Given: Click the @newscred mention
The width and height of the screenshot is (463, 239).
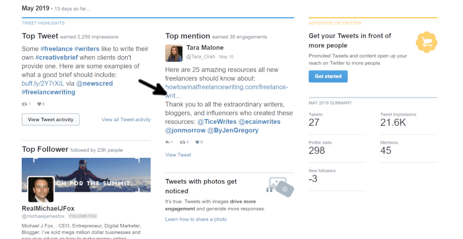Looking at the screenshot, I should coord(94,83).
